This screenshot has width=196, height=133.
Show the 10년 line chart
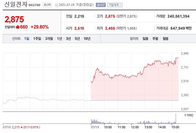tap(87, 39)
